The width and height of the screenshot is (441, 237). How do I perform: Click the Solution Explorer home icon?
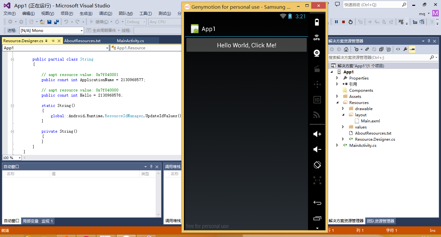tap(346, 49)
